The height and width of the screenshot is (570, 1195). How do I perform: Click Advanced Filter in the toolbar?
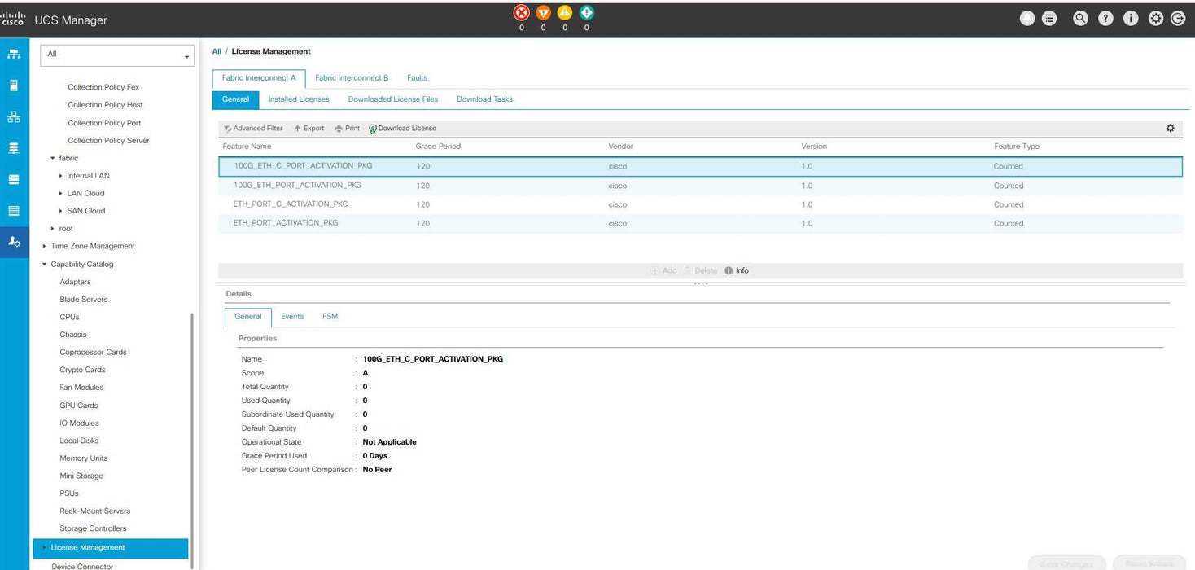pos(253,129)
